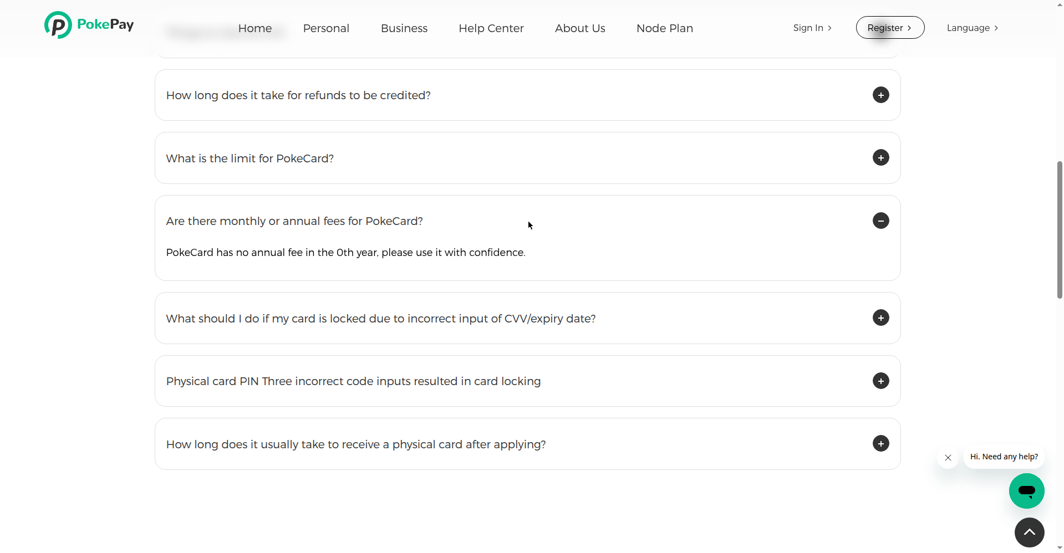
Task: Click the 'PokeCard has no annual fee' answer text
Action: pyautogui.click(x=345, y=253)
